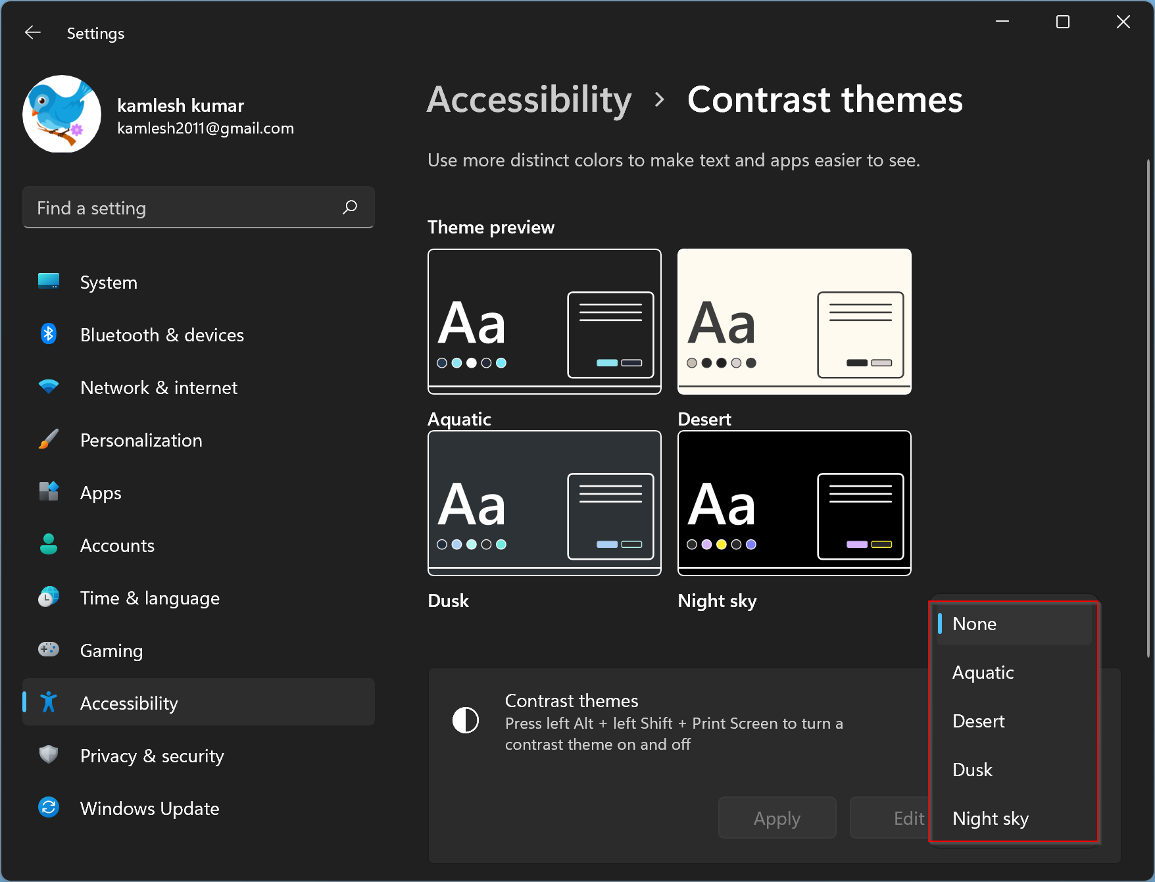Click the Accounts person icon

point(49,545)
